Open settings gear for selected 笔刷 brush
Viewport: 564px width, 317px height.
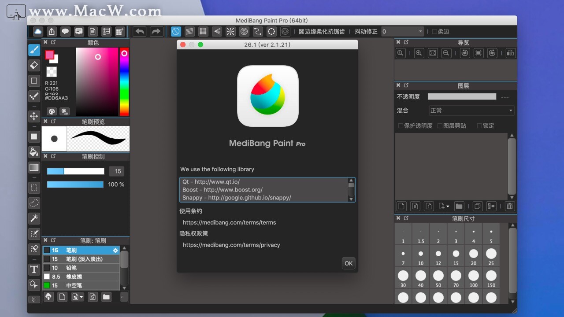[x=115, y=250]
